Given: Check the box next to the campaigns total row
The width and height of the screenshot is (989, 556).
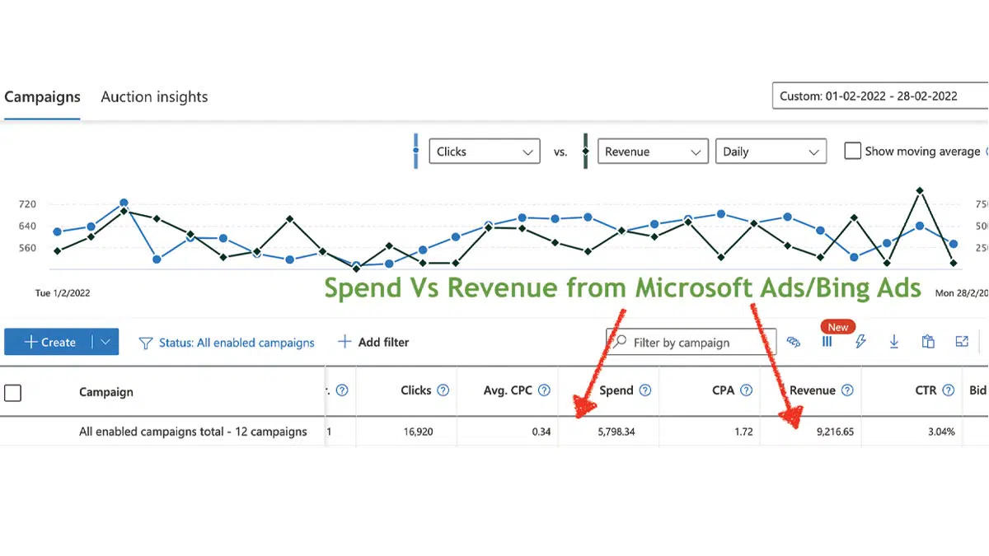Looking at the screenshot, I should click(13, 432).
